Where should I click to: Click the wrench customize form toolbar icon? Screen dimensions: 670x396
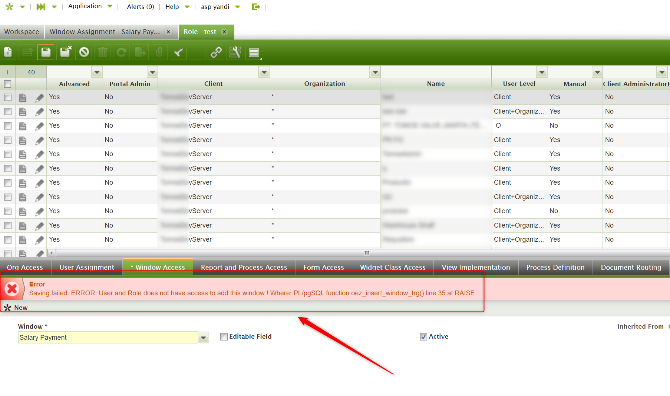[x=235, y=52]
